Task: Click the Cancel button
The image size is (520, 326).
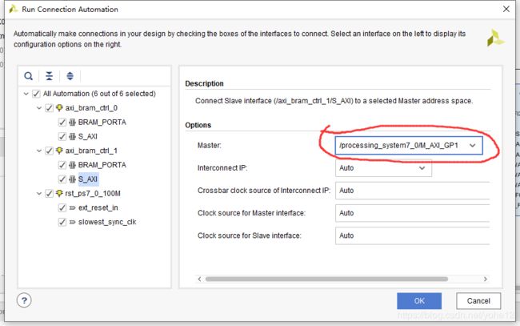Action: (478, 301)
